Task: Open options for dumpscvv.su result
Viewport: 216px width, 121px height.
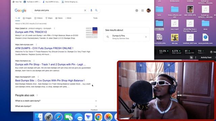Action: (34, 61)
